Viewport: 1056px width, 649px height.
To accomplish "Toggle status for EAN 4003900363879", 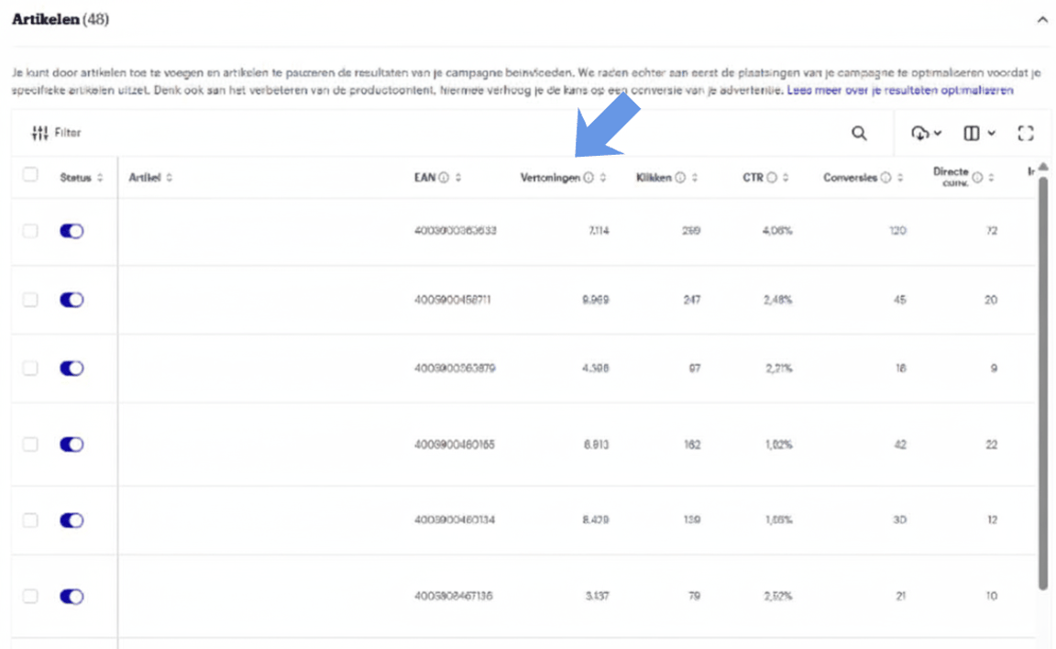I will click(71, 368).
